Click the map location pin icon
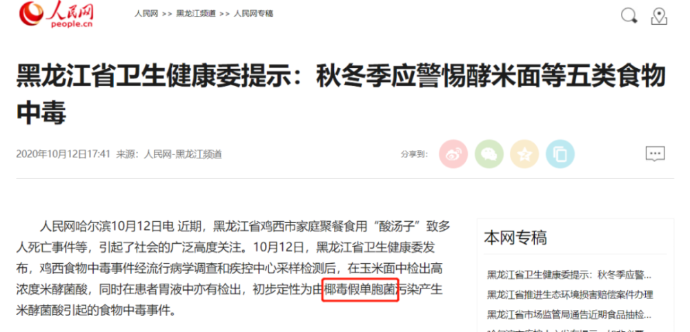This screenshot has width=690, height=332. [659, 16]
